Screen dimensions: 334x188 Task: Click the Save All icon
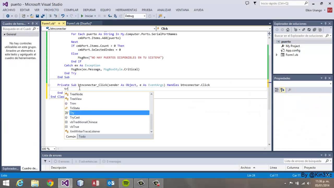pos(43,16)
